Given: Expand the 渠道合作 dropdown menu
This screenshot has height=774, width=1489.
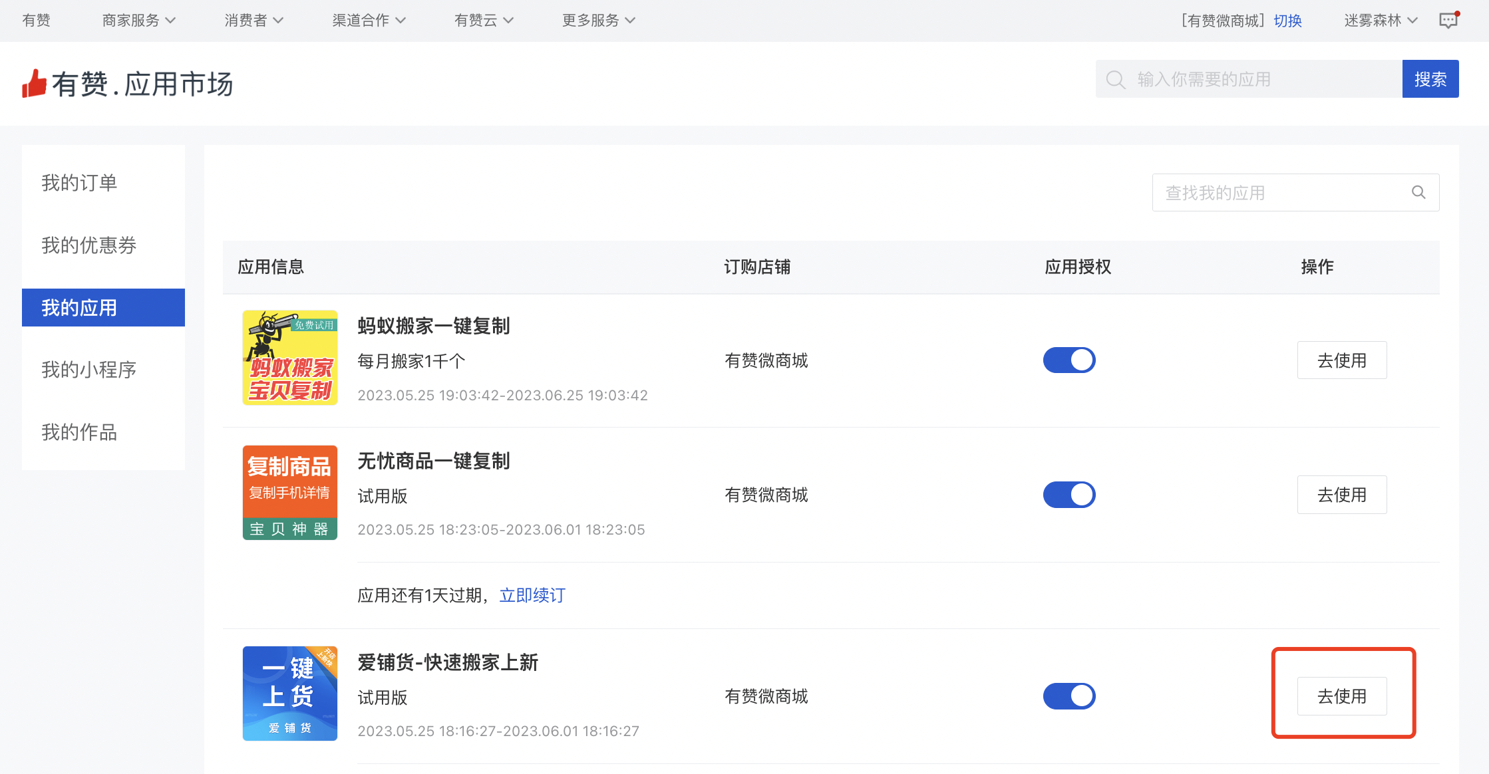Looking at the screenshot, I should coord(369,21).
